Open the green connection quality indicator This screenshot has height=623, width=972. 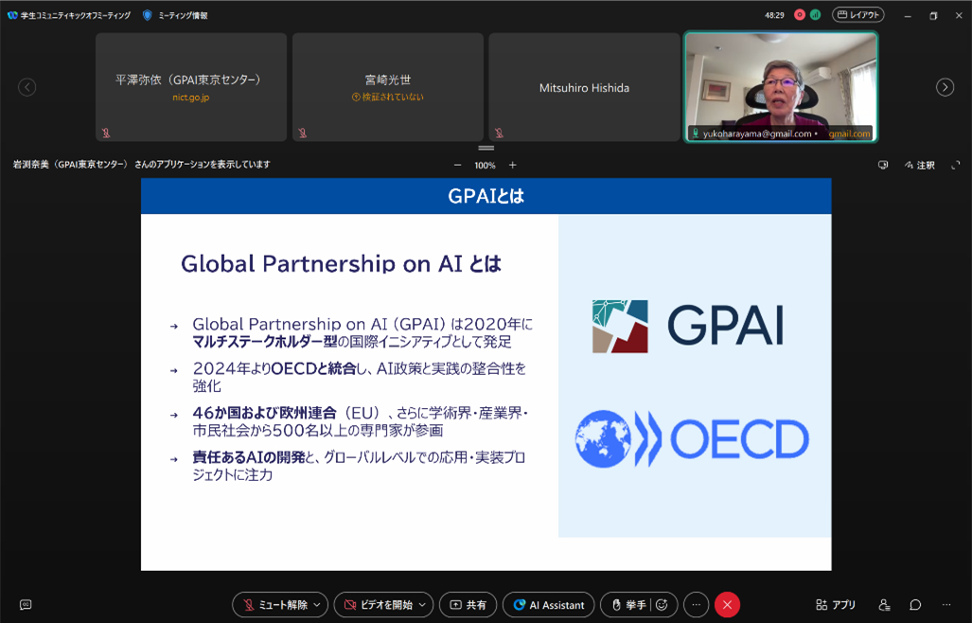click(815, 15)
